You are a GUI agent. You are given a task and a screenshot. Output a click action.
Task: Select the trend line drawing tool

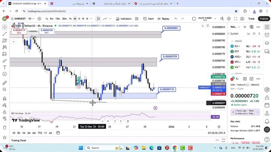5,34
